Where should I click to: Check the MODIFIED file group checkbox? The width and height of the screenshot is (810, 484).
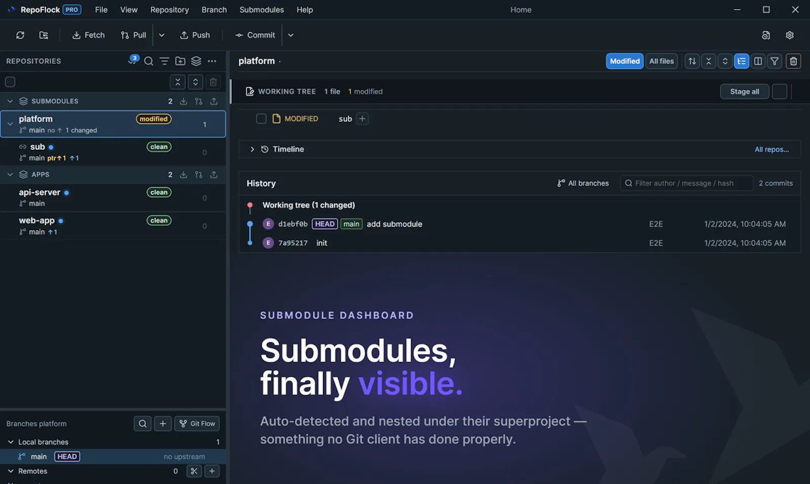[261, 119]
